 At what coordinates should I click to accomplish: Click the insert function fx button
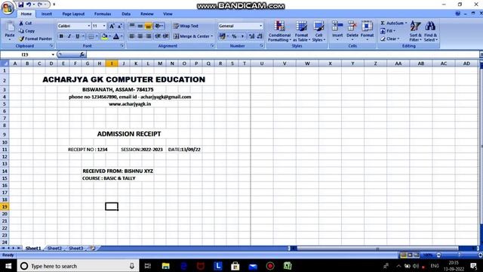pos(82,54)
